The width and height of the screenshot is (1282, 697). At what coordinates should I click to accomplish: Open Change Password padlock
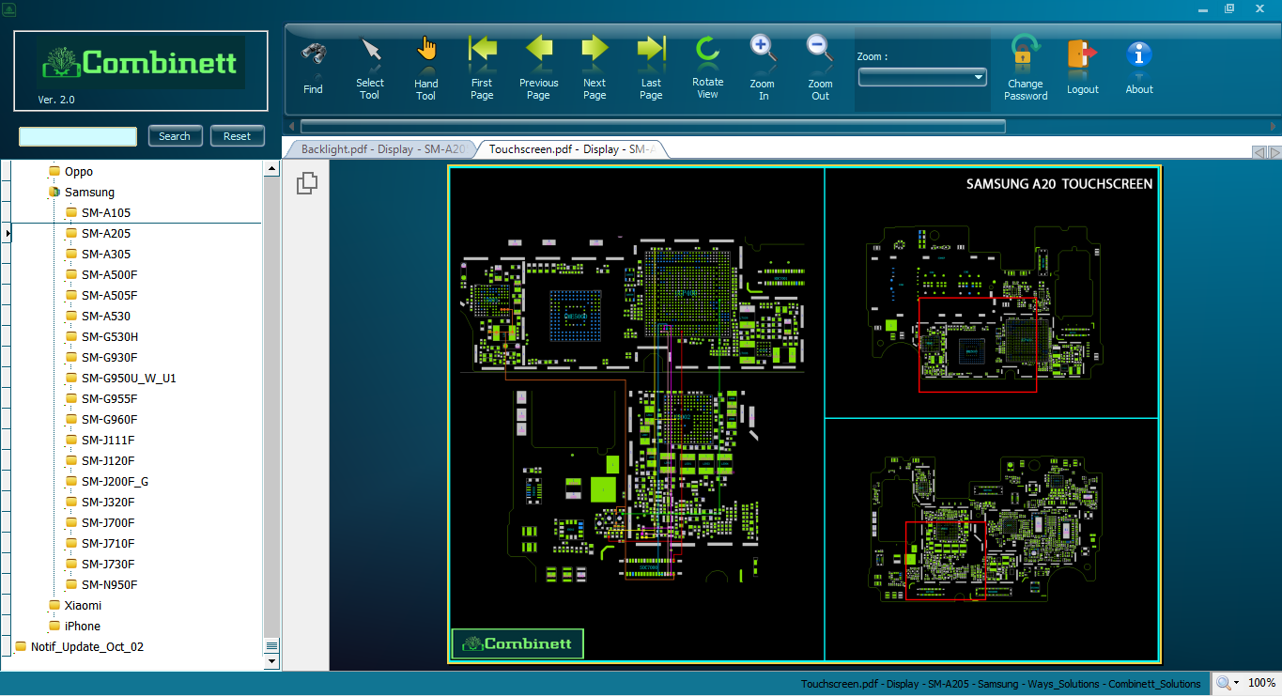[1026, 68]
